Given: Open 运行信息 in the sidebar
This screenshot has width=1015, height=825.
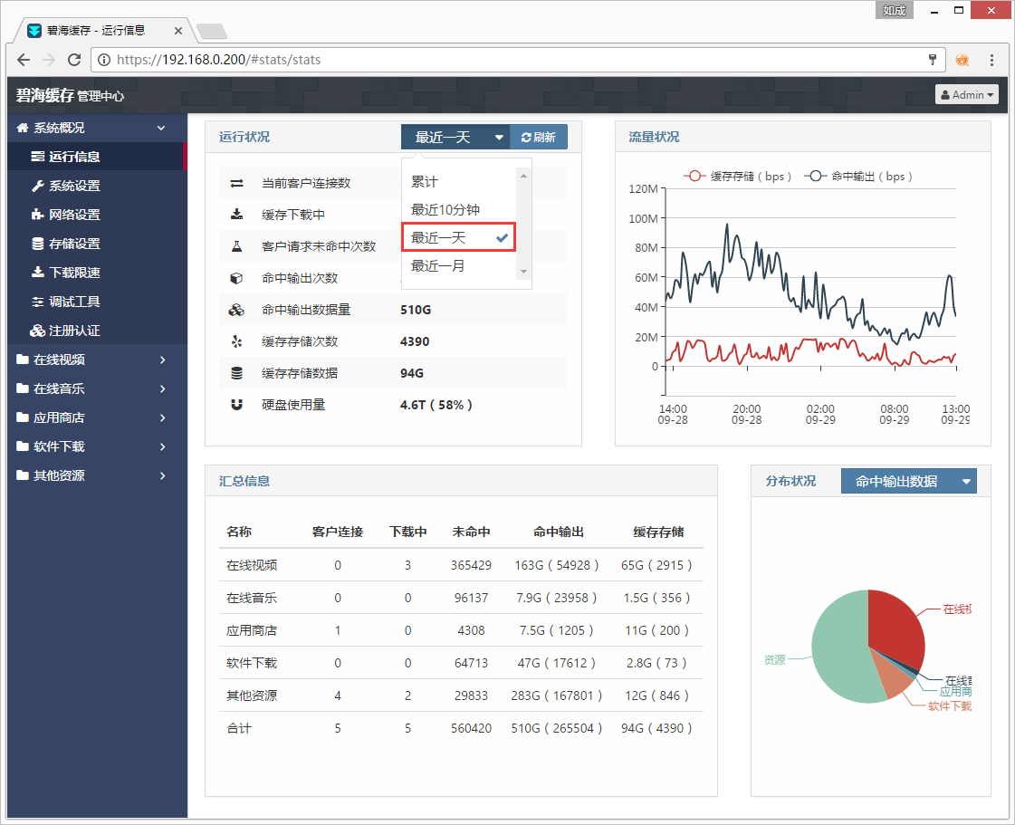Looking at the screenshot, I should 74,157.
